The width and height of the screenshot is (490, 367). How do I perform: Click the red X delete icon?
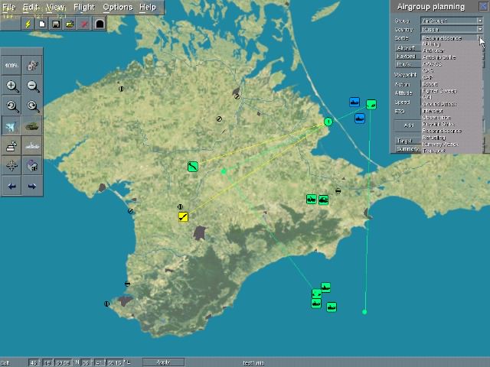point(84,24)
